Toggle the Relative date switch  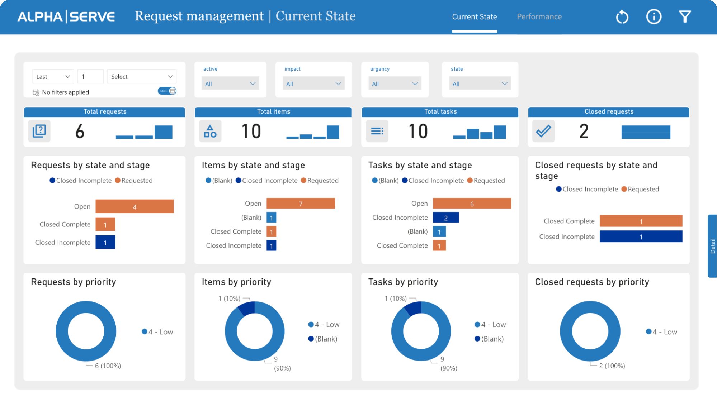pyautogui.click(x=166, y=91)
